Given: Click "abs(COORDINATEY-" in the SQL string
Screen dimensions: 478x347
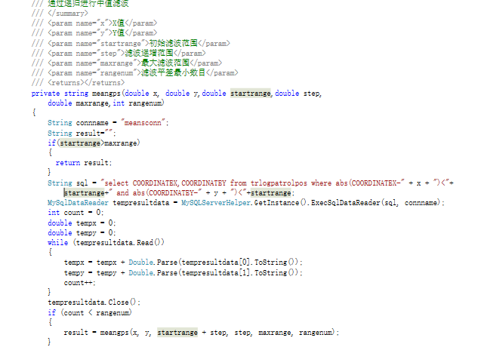Looking at the screenshot, I should tap(167, 193).
